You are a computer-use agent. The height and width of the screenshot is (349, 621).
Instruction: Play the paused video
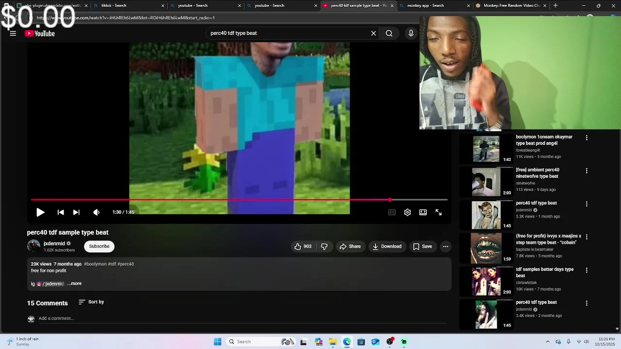(x=40, y=212)
